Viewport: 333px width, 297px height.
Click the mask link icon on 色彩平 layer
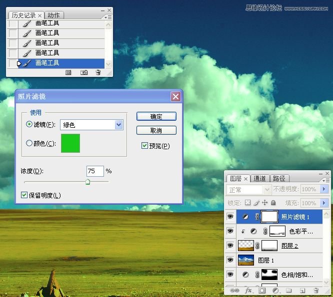tap(265, 231)
